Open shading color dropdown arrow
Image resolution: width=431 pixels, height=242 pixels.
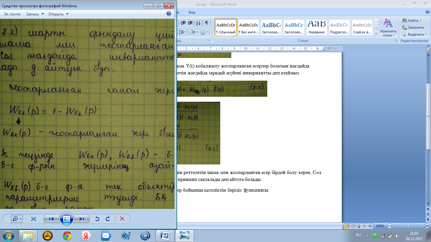(197, 32)
